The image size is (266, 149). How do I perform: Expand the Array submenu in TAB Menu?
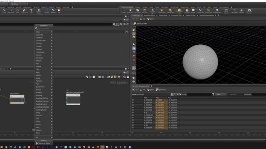44,32
